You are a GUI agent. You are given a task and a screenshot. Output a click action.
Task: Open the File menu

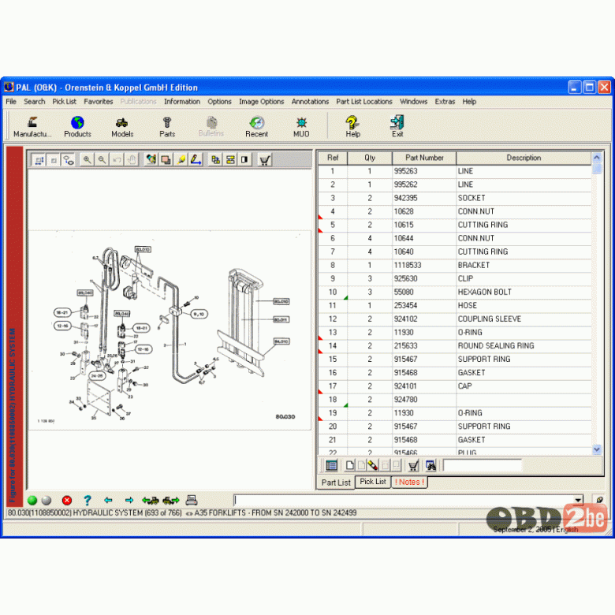pyautogui.click(x=11, y=102)
